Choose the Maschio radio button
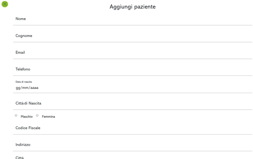This screenshot has width=253, height=159. pos(16,115)
